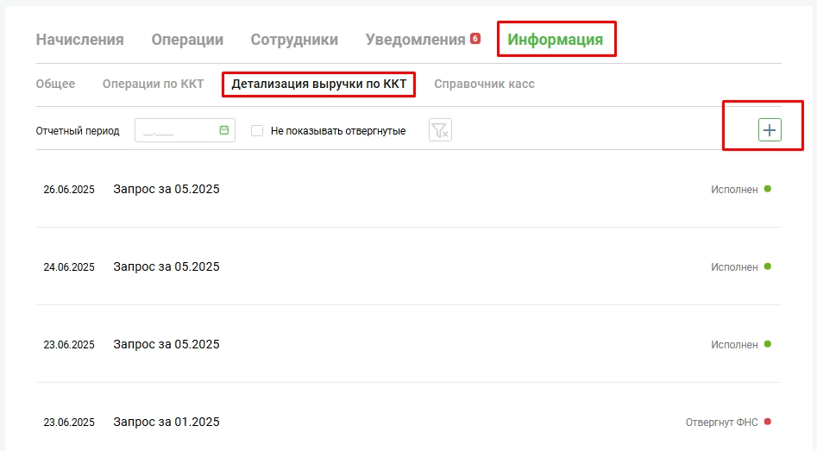The width and height of the screenshot is (817, 451).
Task: Click 'Отвергнут ФНС' status label
Action: coord(721,423)
